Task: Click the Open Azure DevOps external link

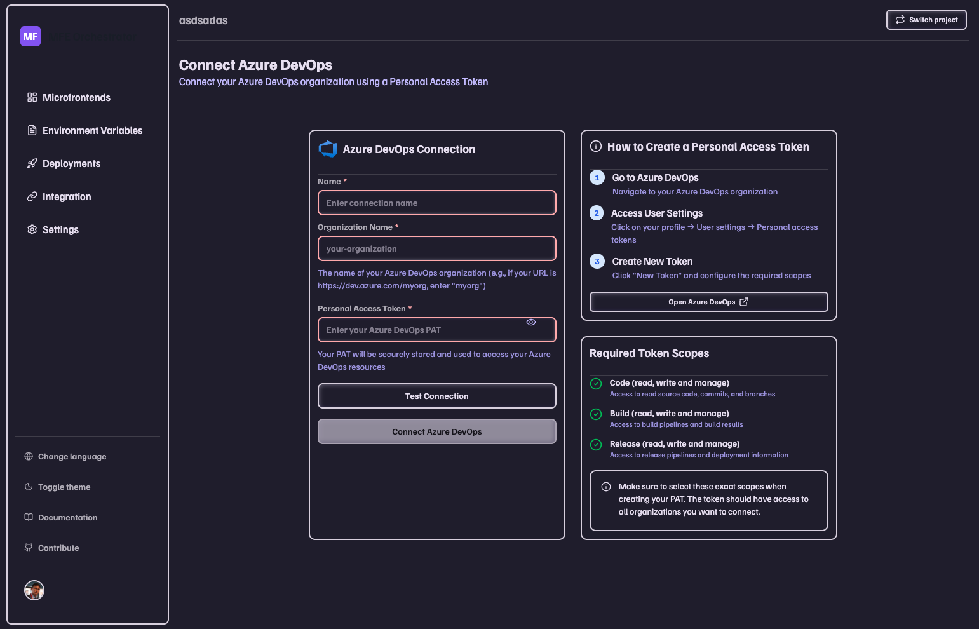Action: click(708, 302)
